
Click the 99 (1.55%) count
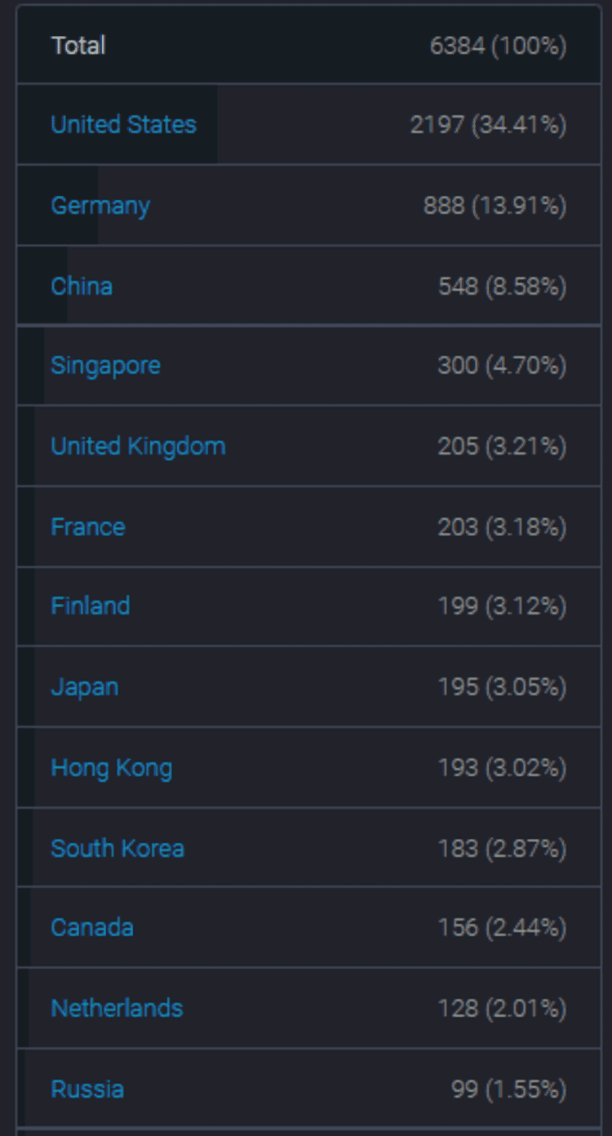(x=508, y=1090)
